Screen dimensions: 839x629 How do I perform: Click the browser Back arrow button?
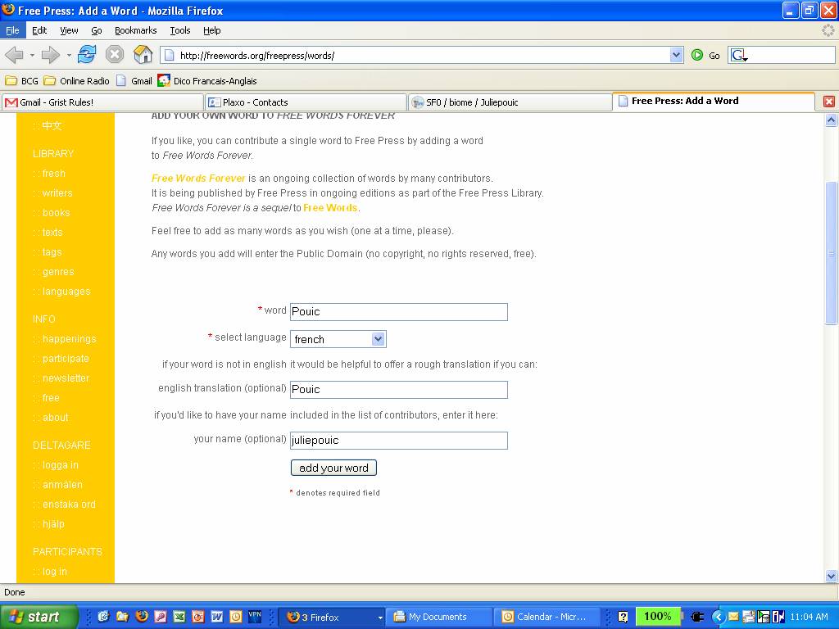(14, 55)
